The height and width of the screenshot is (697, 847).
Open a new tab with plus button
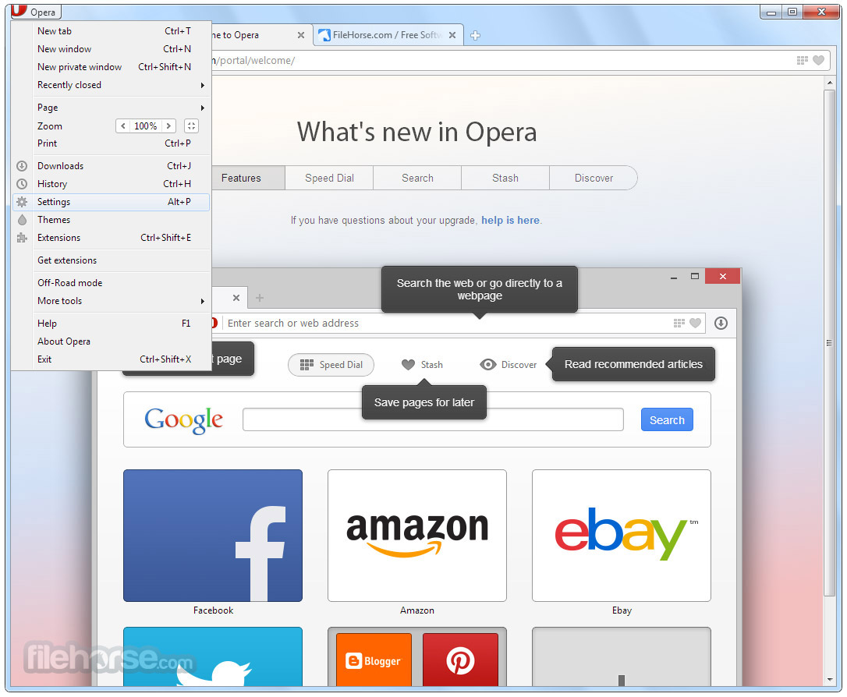(x=475, y=35)
